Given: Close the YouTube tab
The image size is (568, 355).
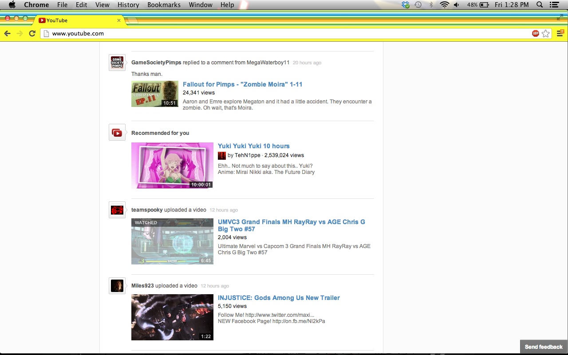Looking at the screenshot, I should [x=119, y=20].
